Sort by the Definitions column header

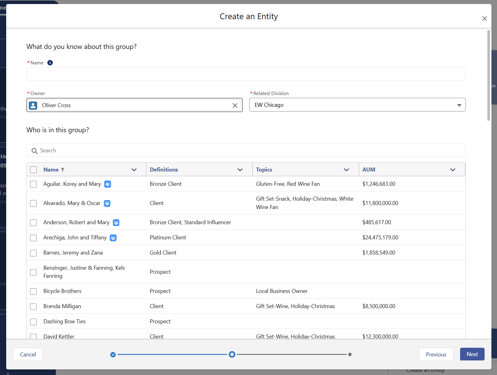click(x=164, y=170)
